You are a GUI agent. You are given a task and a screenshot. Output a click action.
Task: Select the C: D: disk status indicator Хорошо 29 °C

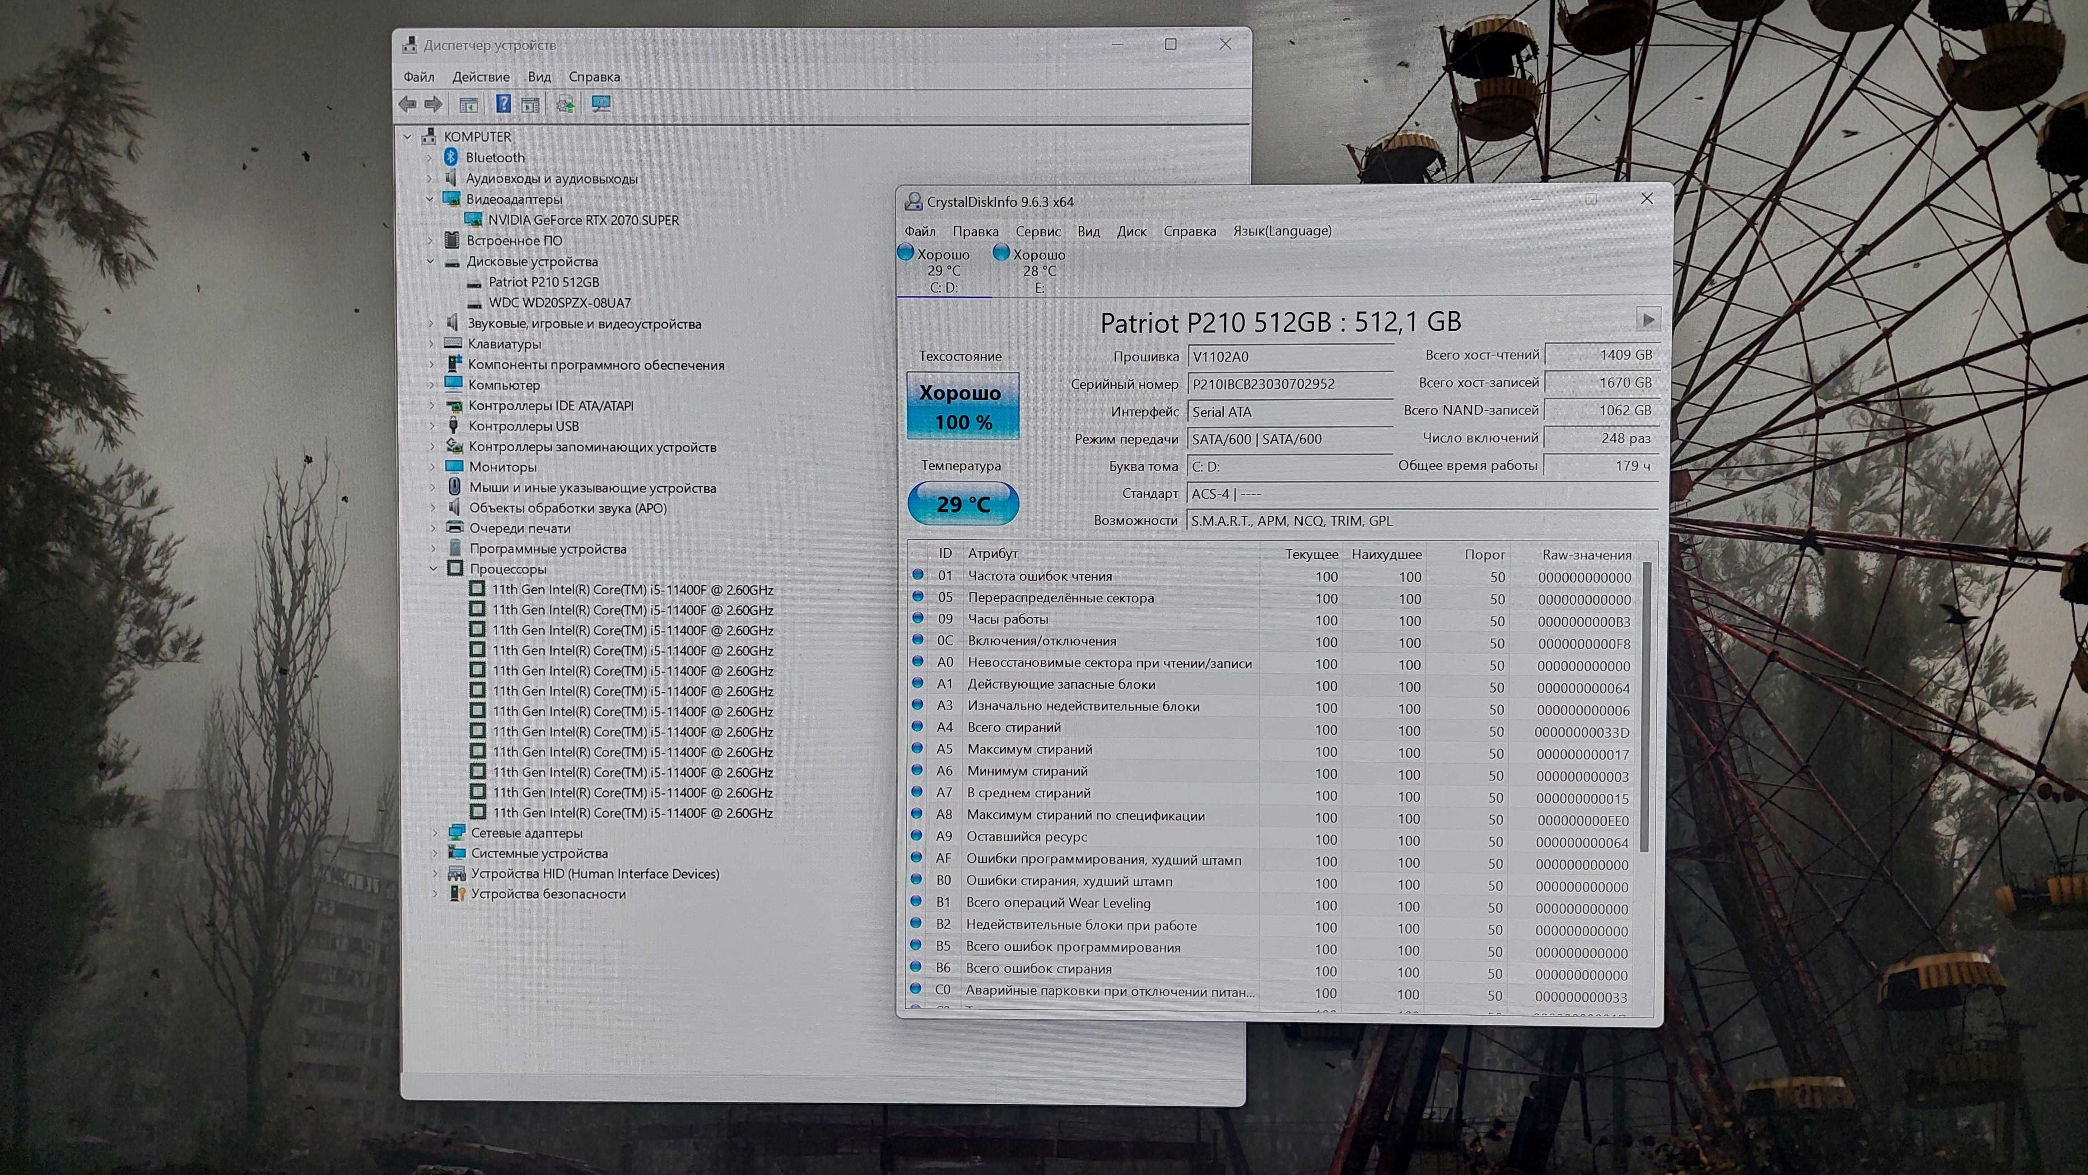point(943,270)
